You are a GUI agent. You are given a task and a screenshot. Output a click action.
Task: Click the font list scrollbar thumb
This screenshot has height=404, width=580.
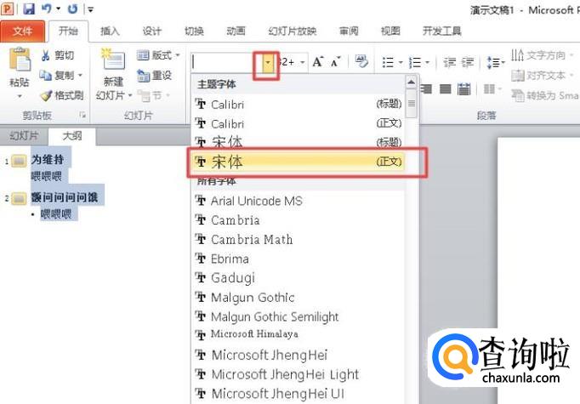pos(412,104)
